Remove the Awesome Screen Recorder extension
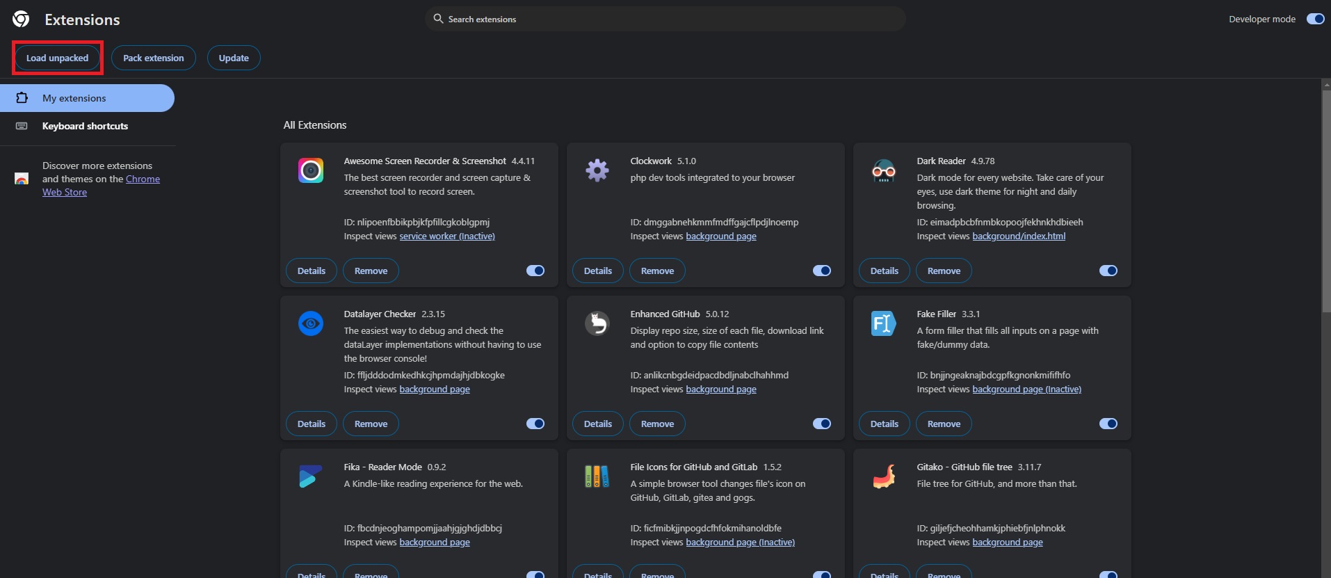Viewport: 1331px width, 578px height. 371,271
